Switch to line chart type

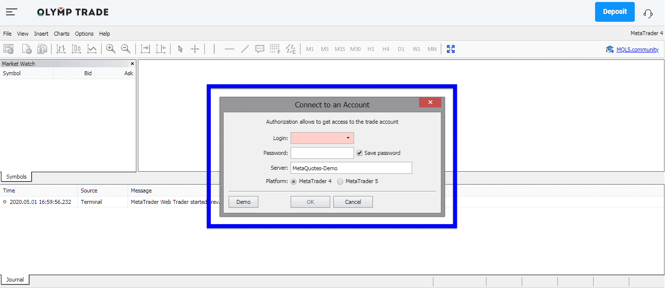point(92,48)
